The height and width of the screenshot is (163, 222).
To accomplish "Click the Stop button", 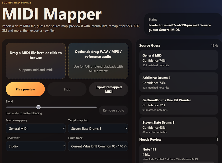I will pyautogui.click(x=67, y=89).
